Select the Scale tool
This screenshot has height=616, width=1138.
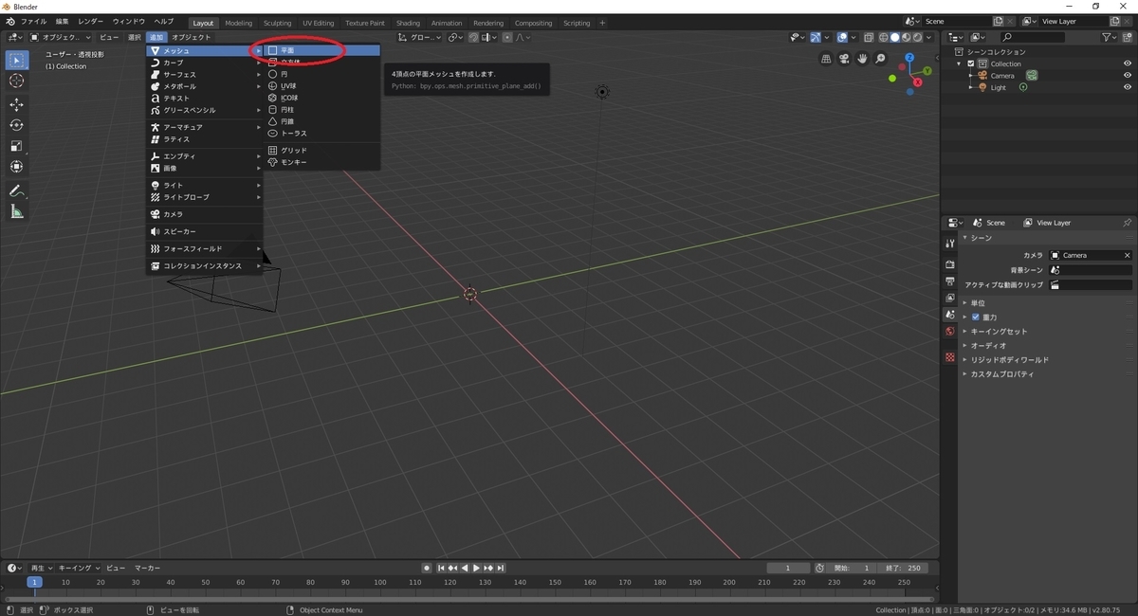(16, 146)
